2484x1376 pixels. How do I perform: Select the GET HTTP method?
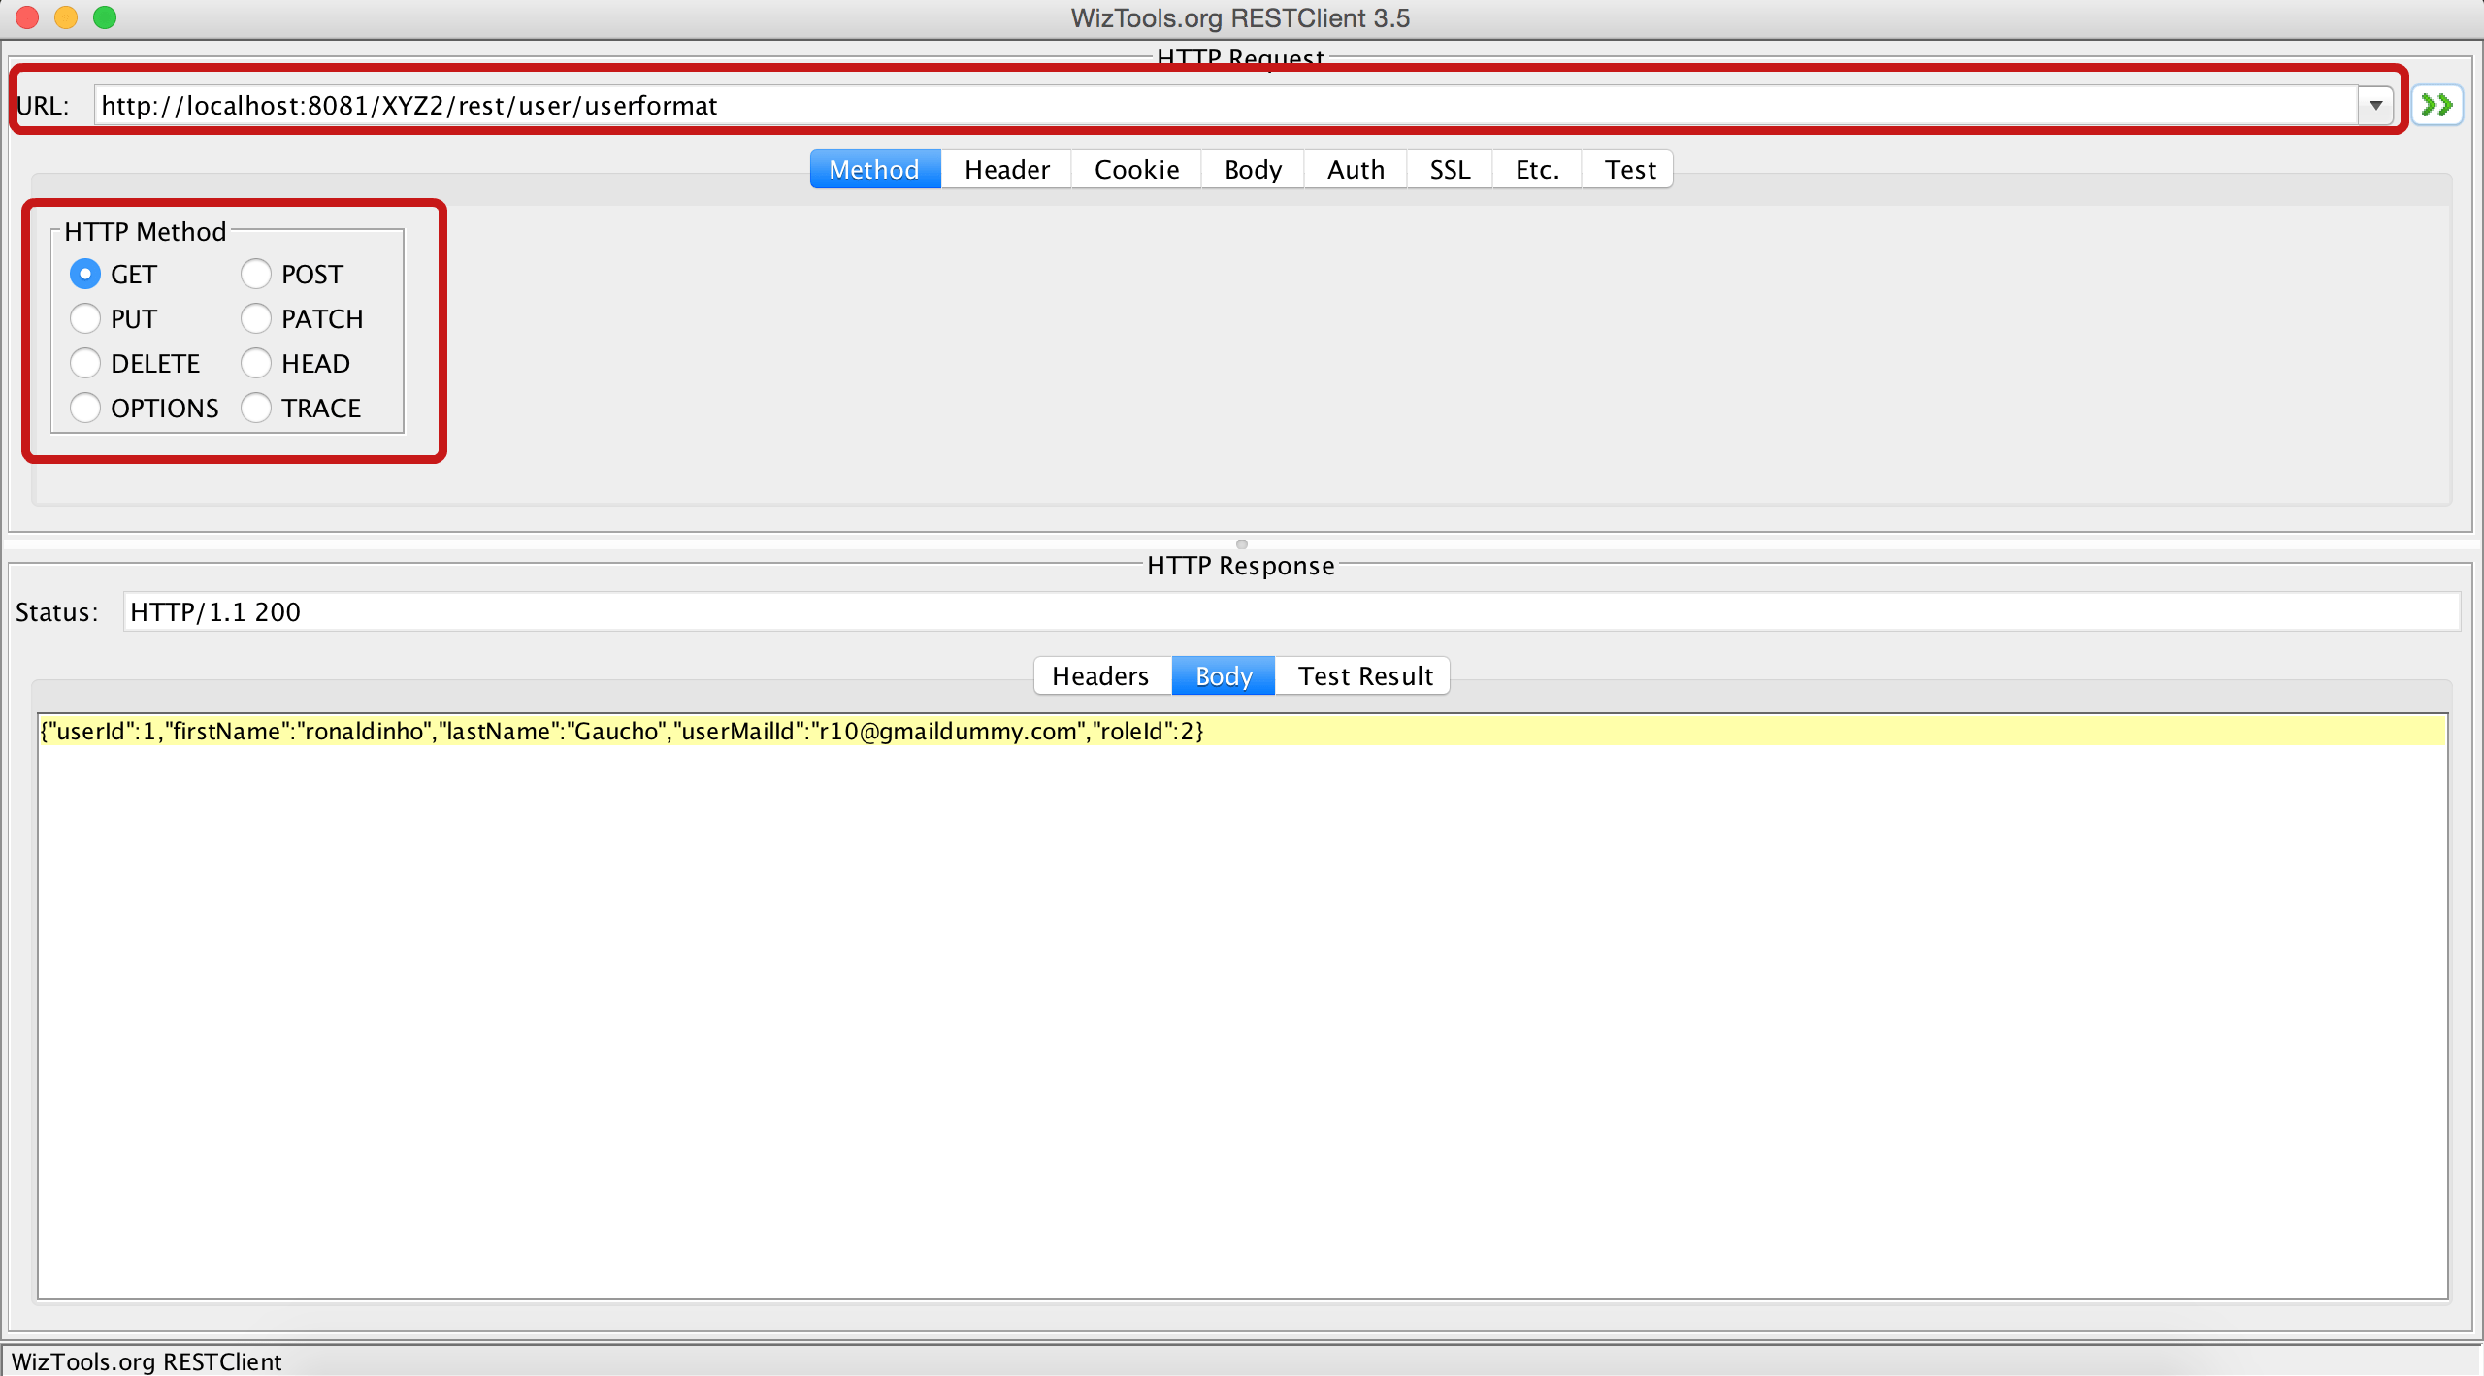[85, 274]
